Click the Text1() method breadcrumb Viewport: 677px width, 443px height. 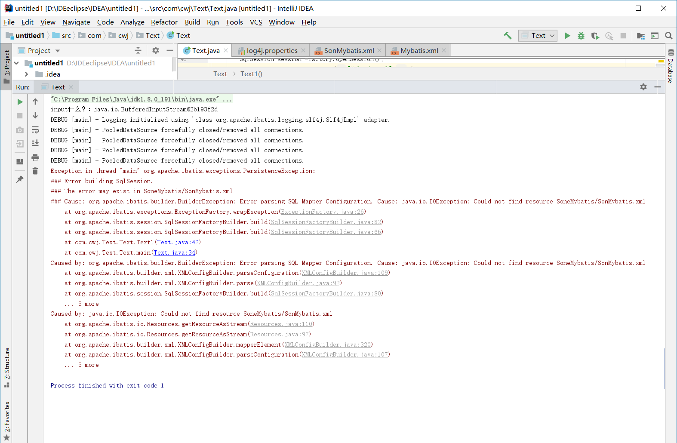(x=252, y=74)
